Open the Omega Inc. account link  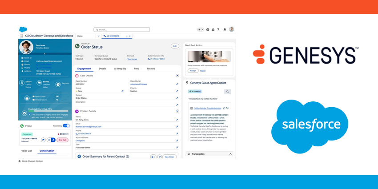coord(80,141)
